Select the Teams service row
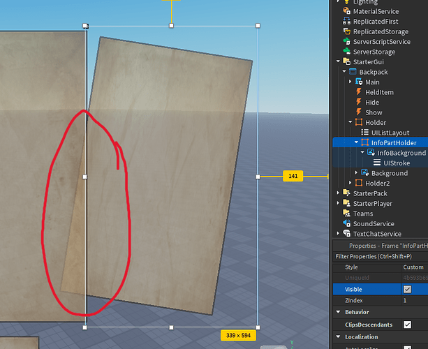This screenshot has height=349, width=428. (381, 214)
